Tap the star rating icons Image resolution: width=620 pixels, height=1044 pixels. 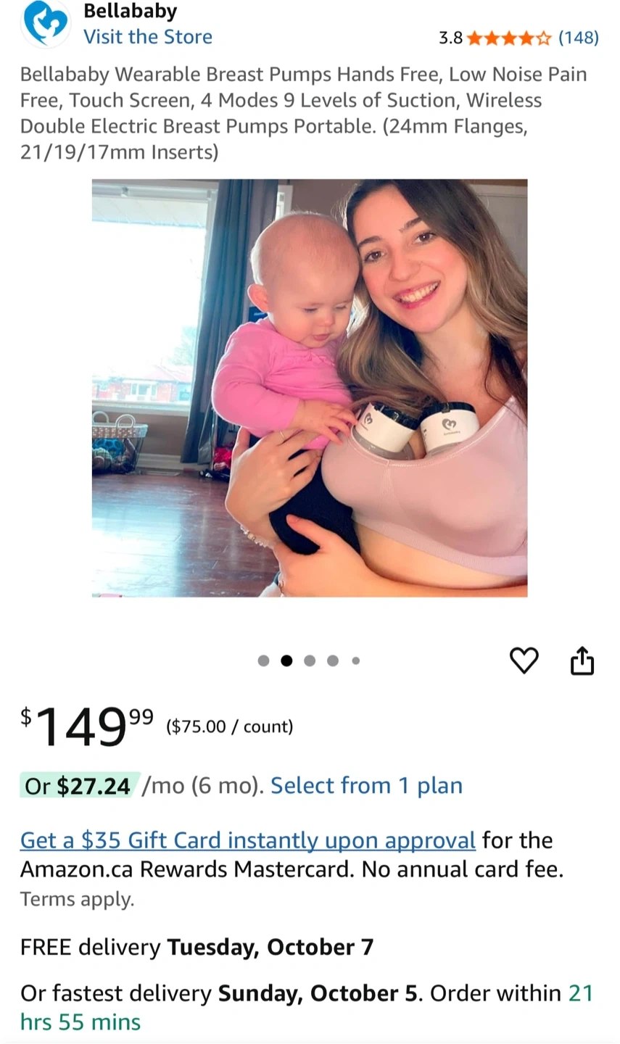510,38
